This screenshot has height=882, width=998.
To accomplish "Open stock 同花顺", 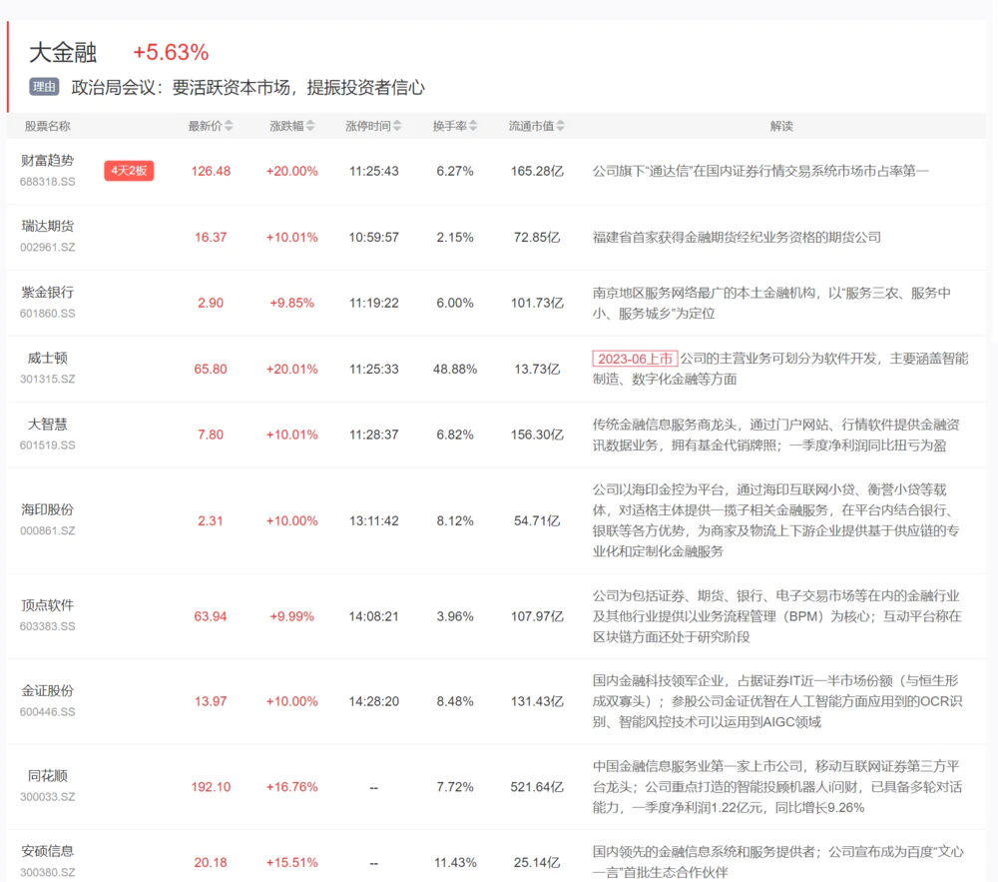I will pyautogui.click(x=47, y=776).
